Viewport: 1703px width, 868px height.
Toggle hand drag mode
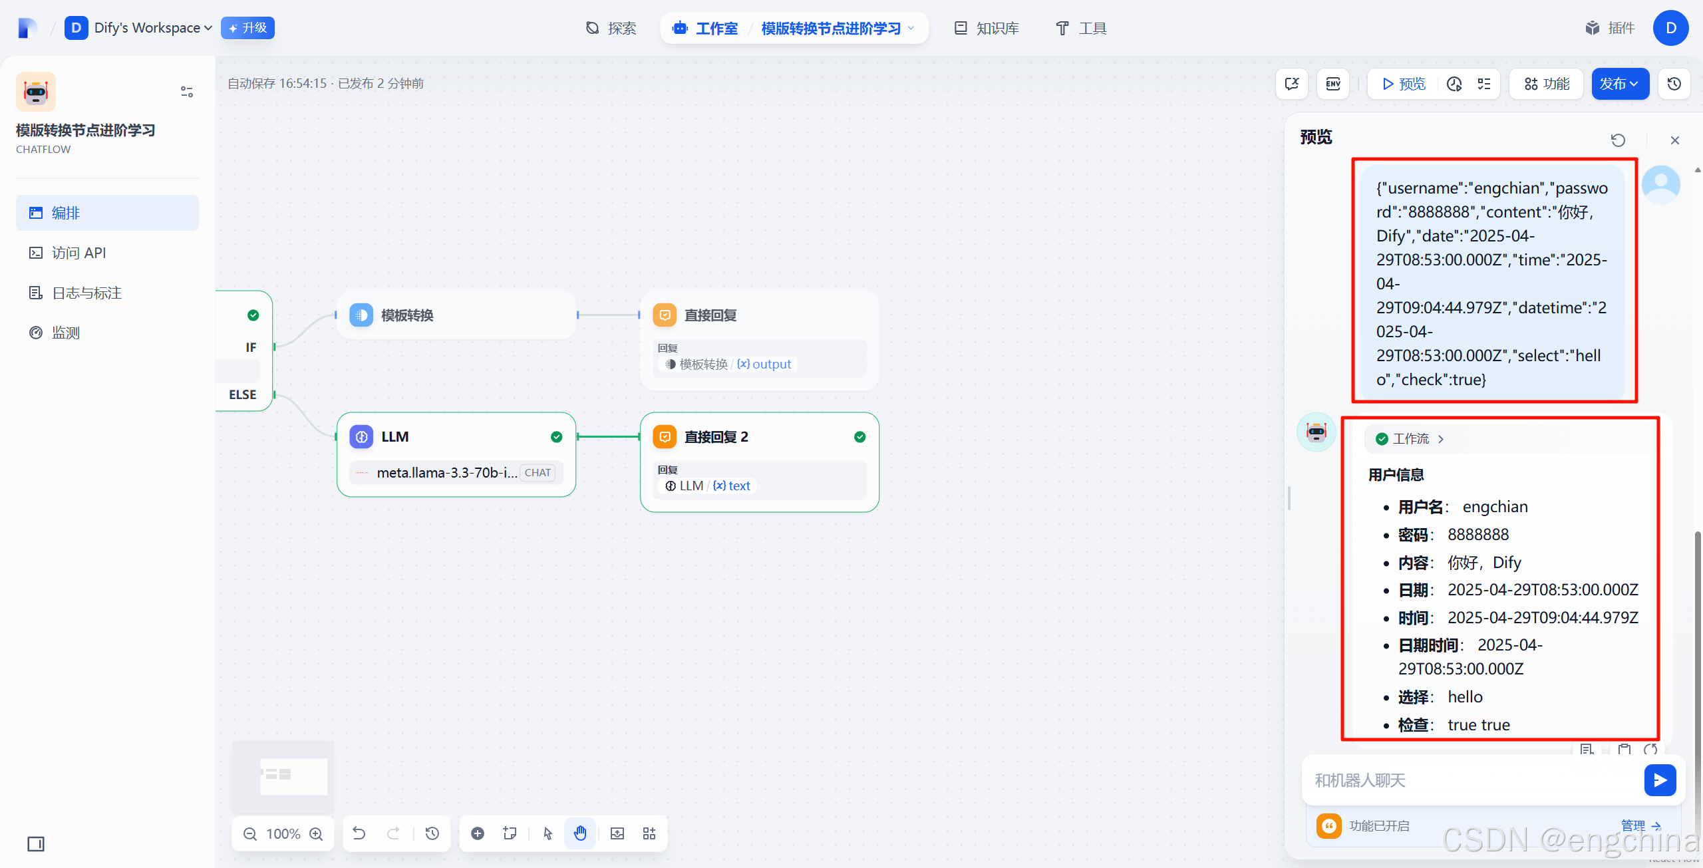[x=580, y=833]
